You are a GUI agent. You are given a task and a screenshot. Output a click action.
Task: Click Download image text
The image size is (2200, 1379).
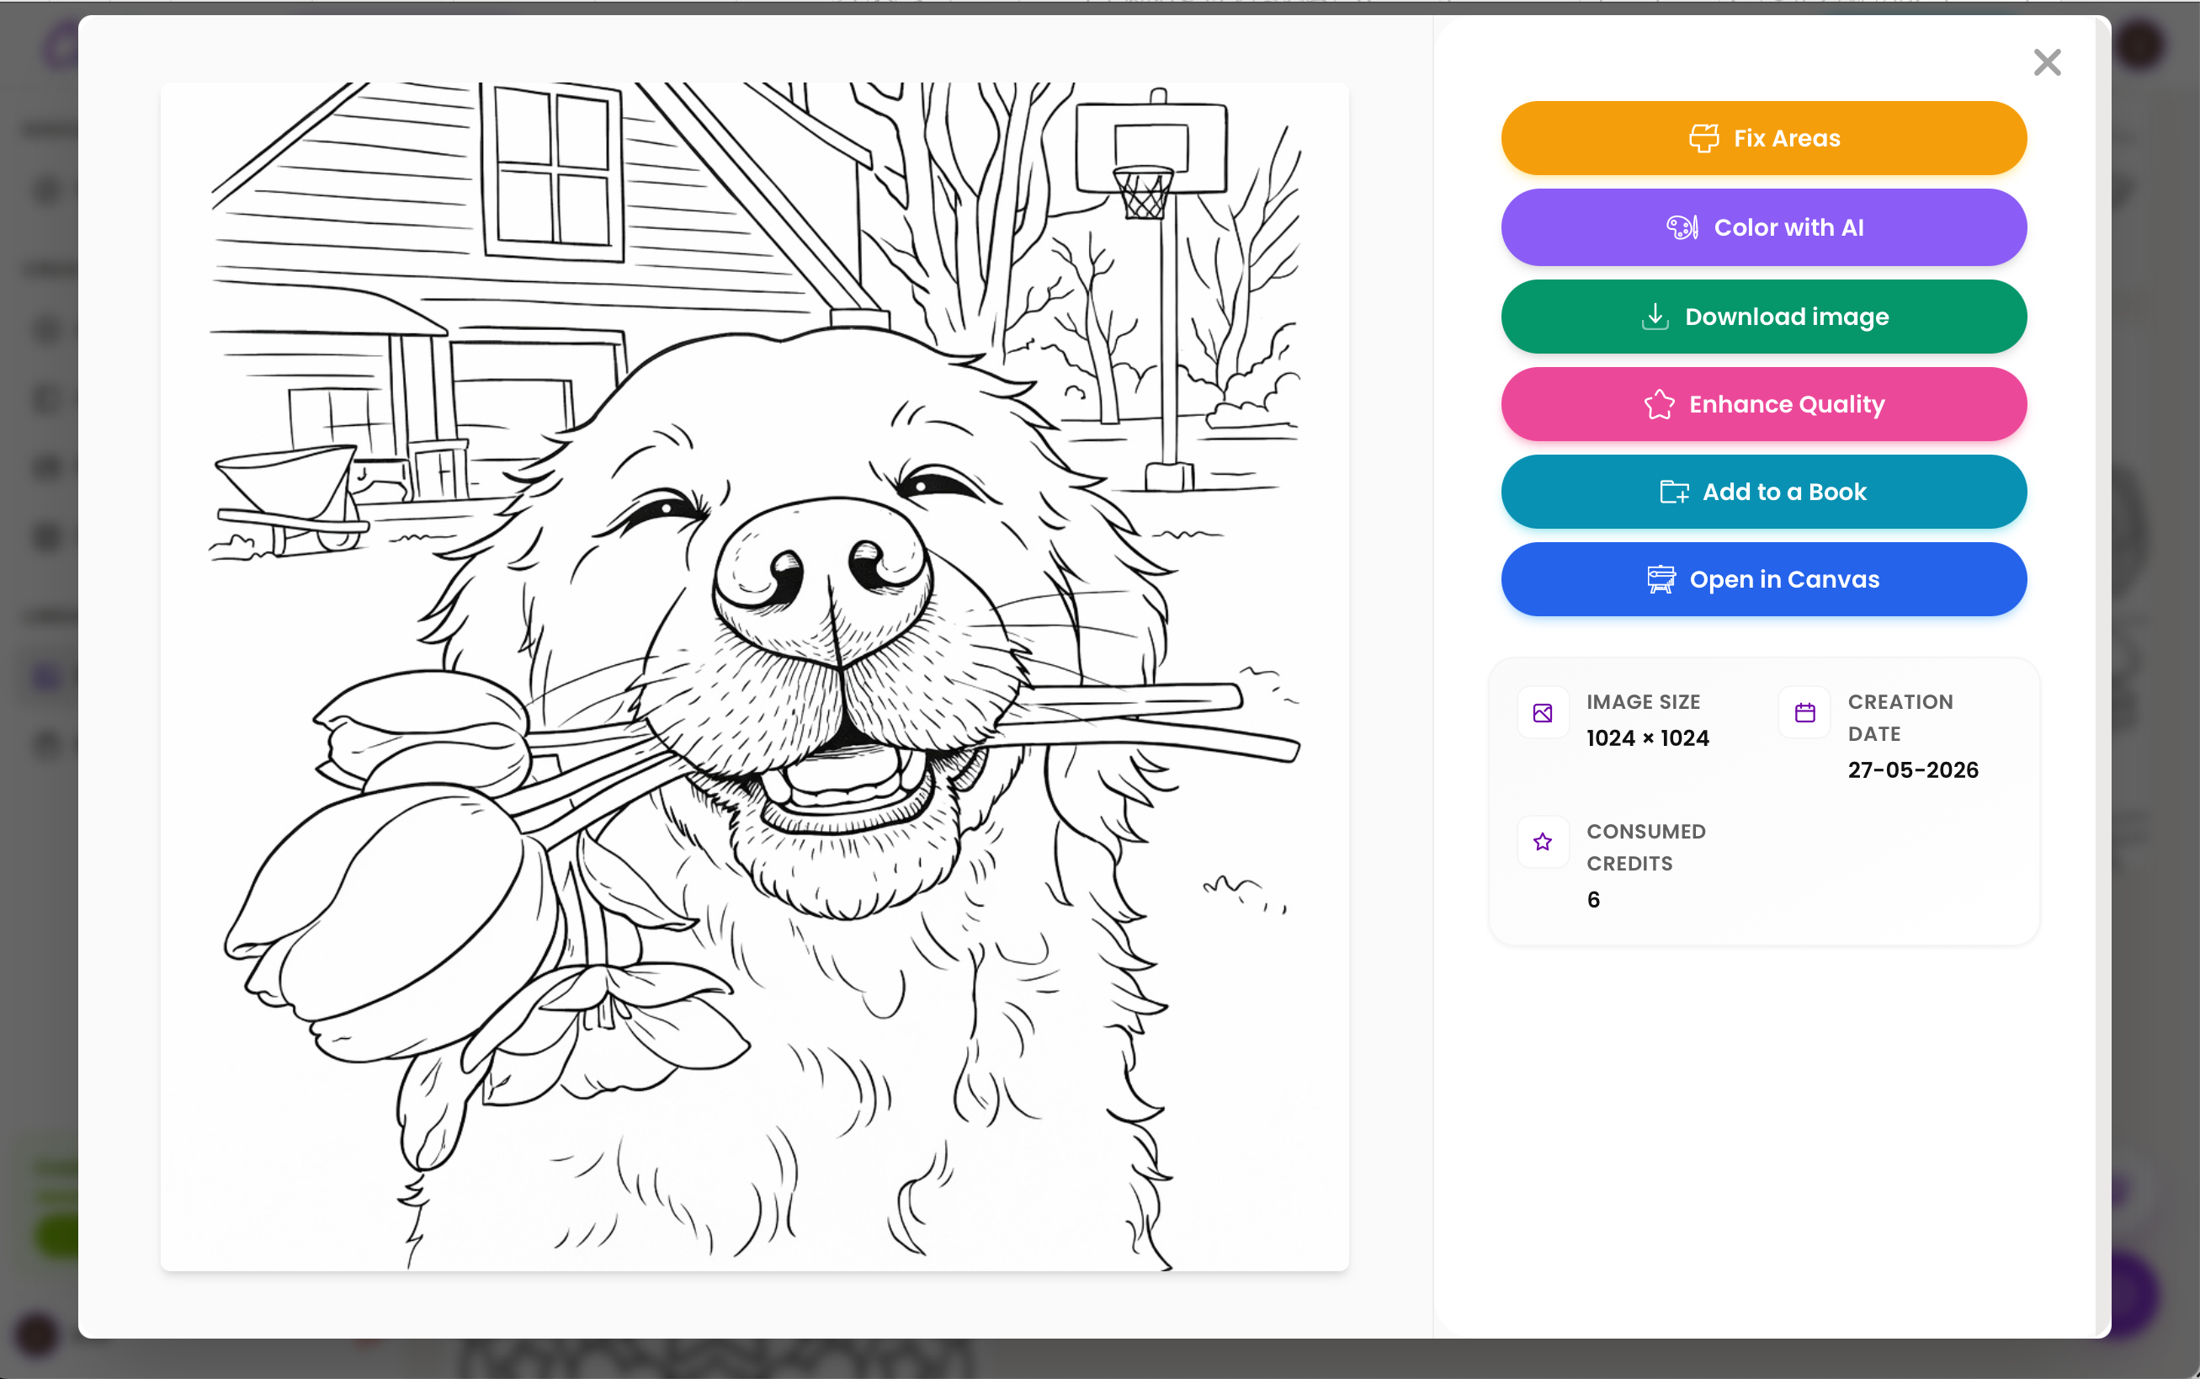pos(1786,317)
